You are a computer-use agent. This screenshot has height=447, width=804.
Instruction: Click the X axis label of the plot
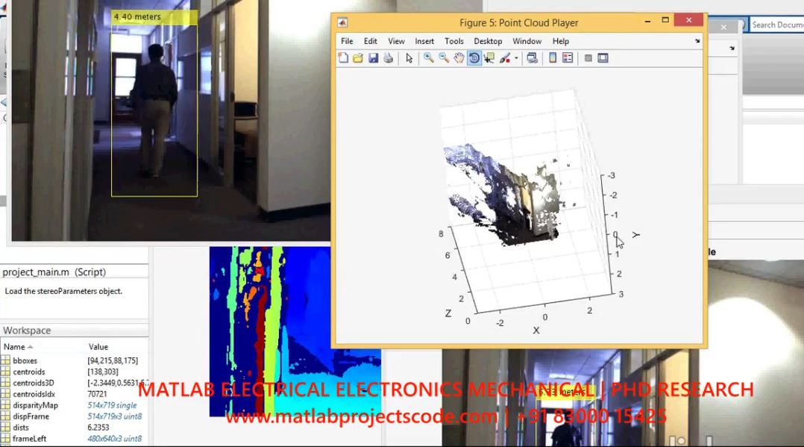pyautogui.click(x=536, y=331)
